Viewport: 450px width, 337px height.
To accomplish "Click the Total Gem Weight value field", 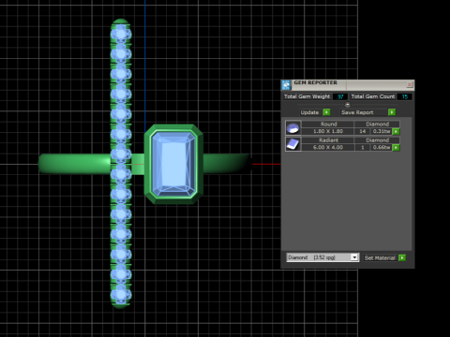I will (340, 96).
